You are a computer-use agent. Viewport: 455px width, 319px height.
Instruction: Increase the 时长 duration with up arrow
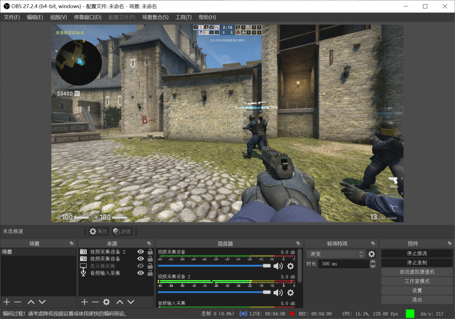pos(373,261)
